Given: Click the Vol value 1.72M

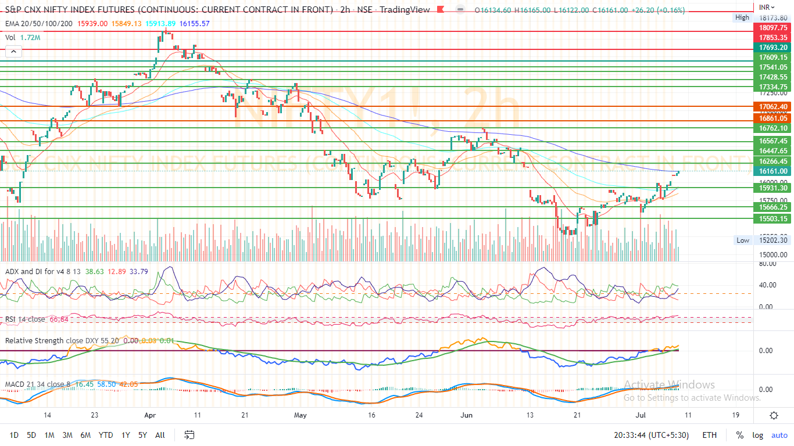Looking at the screenshot, I should click(30, 37).
